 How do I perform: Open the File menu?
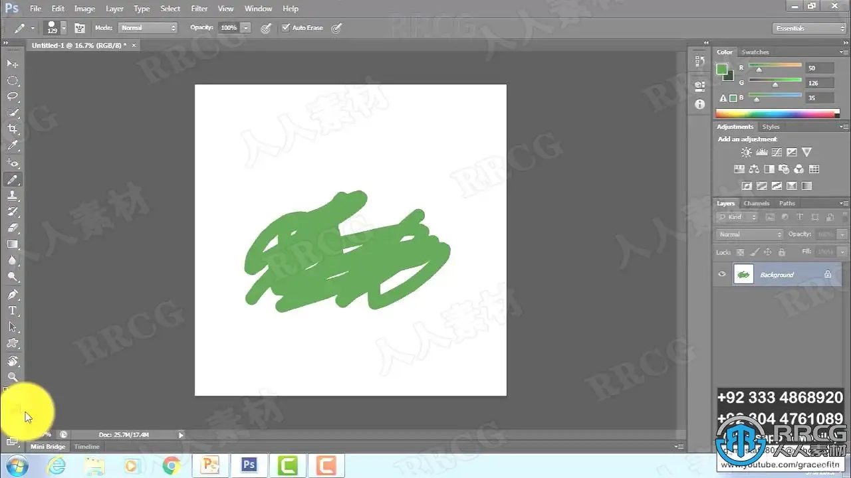coord(35,9)
